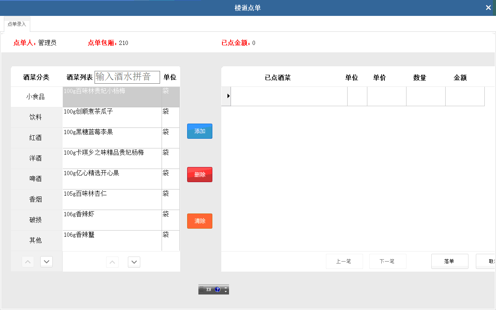Page dish list down arrow
The height and width of the screenshot is (310, 496).
[x=134, y=262]
